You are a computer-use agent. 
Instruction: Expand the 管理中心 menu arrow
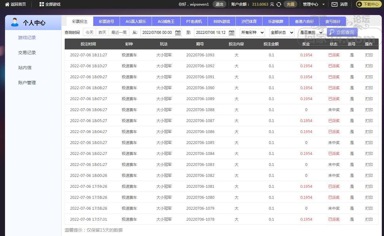click(x=324, y=4)
